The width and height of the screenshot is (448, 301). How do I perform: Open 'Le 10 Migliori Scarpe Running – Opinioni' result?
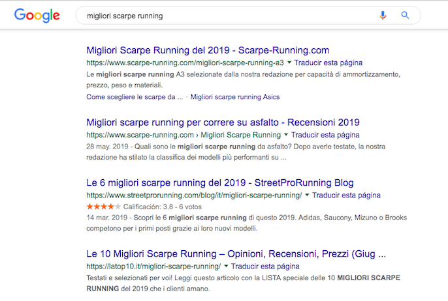(x=236, y=253)
